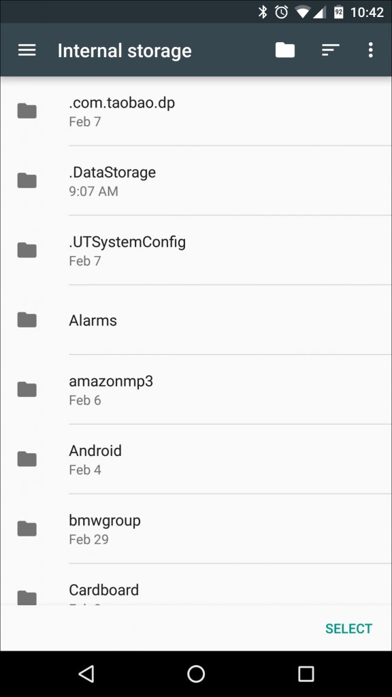This screenshot has width=392, height=697.
Task: Tap the Home button in navigation bar
Action: tap(196, 674)
